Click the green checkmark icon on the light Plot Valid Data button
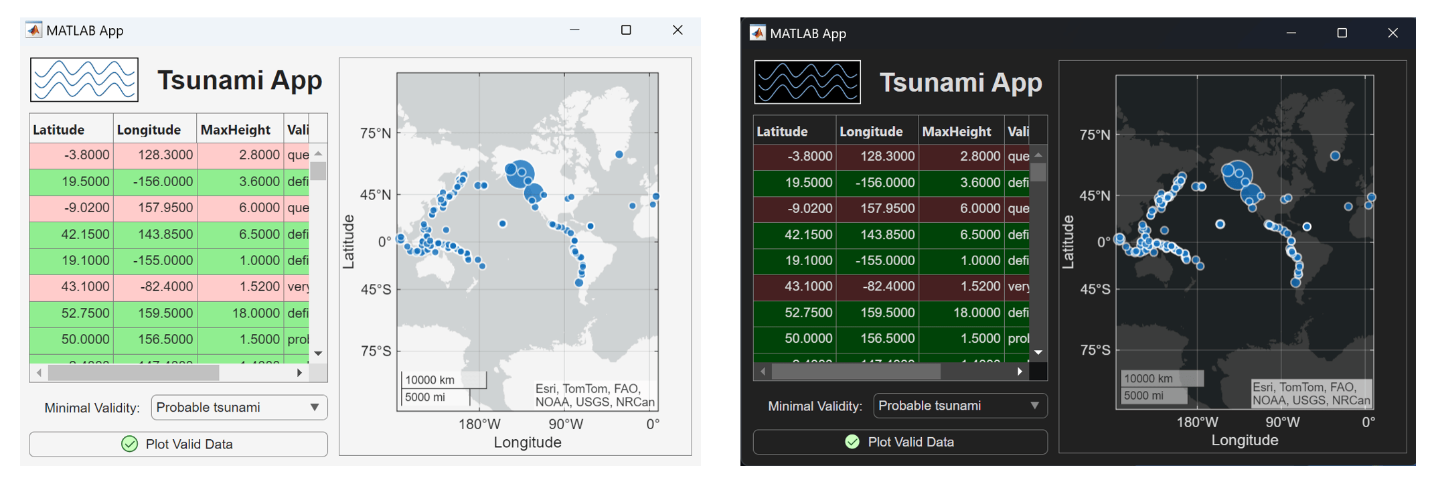This screenshot has height=480, width=1430. (x=130, y=444)
